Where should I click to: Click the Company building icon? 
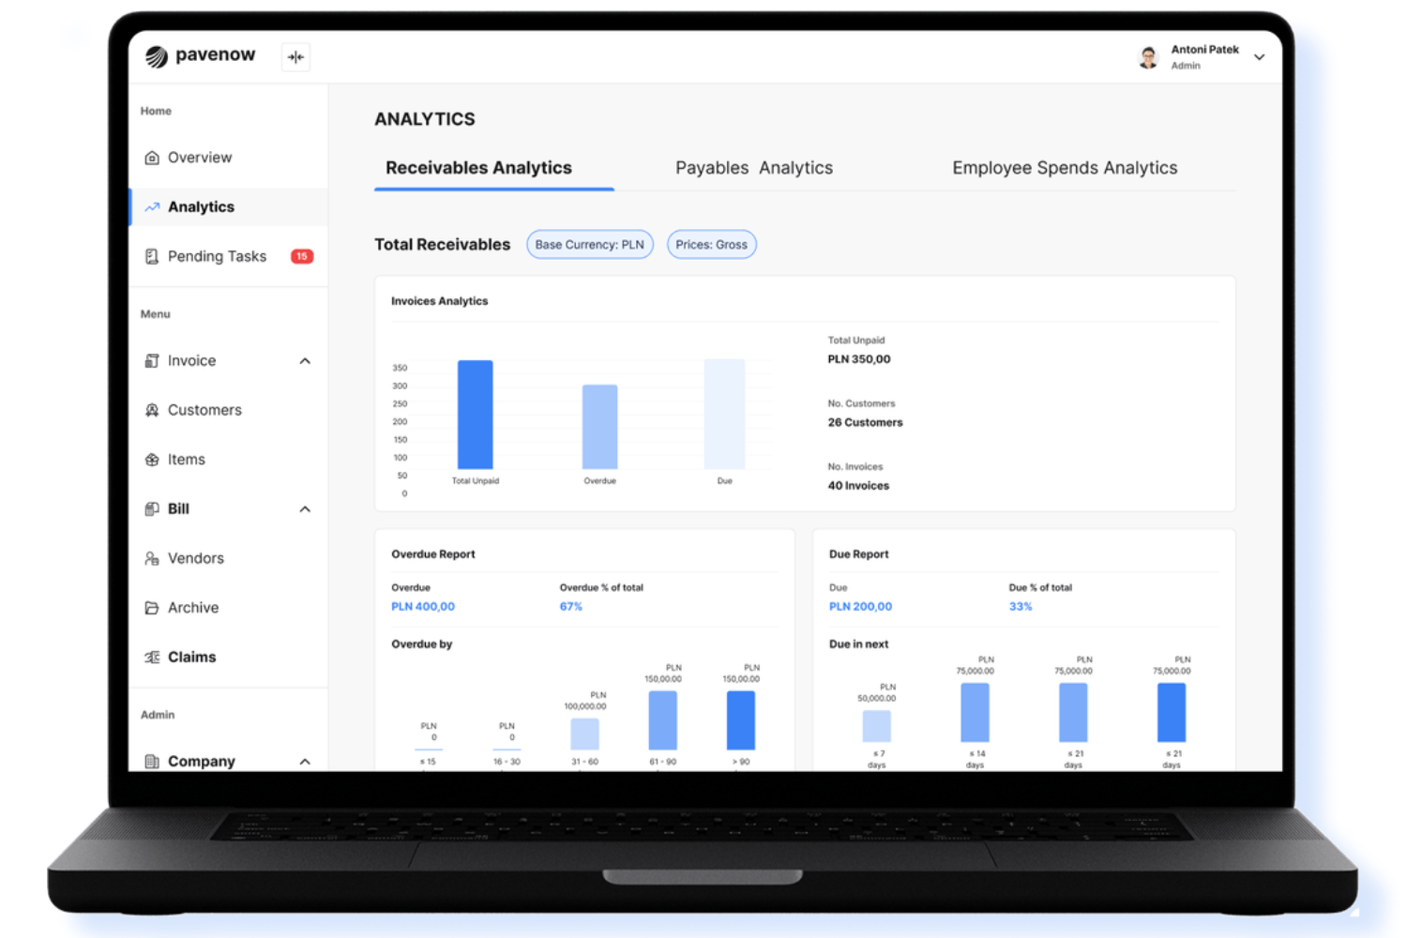pos(152,762)
